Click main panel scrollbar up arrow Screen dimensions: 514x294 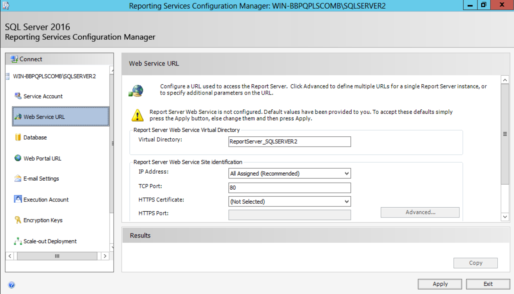click(x=505, y=80)
